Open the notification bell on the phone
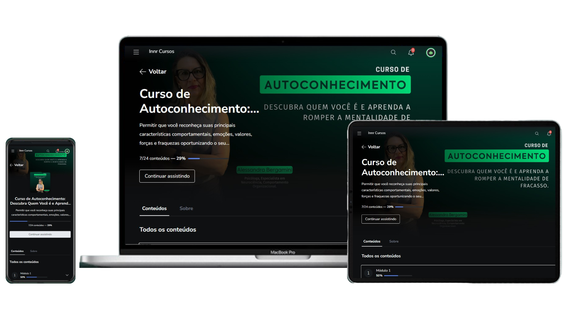The image size is (568, 319). point(57,151)
